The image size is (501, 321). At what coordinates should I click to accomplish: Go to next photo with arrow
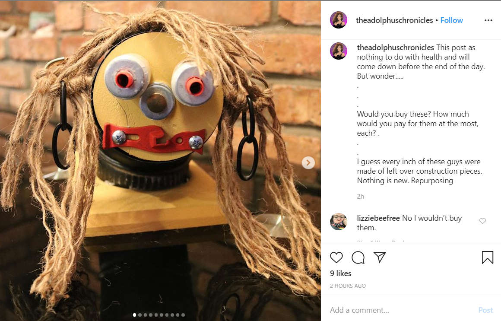(x=308, y=163)
